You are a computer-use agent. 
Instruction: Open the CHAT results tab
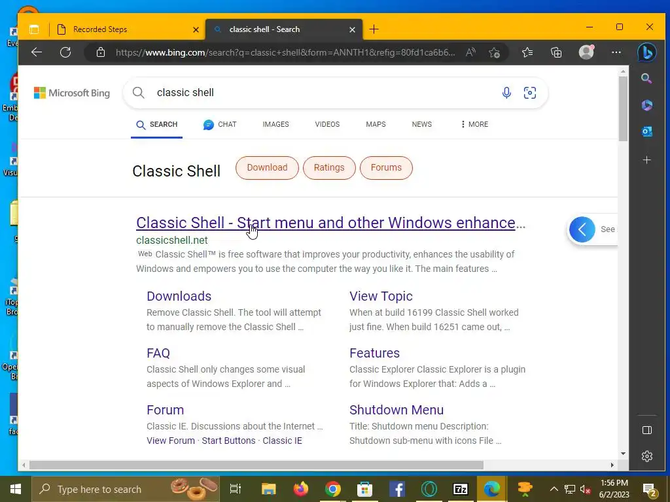point(220,124)
